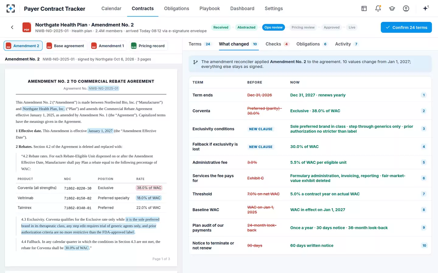This screenshot has height=273, width=438.
Task: Click reference badge 10 on the Notice to terminate row
Action: 424,245
